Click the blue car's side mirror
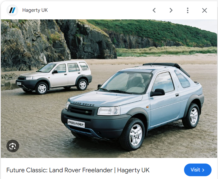This screenshot has width=218, height=179. 158,92
